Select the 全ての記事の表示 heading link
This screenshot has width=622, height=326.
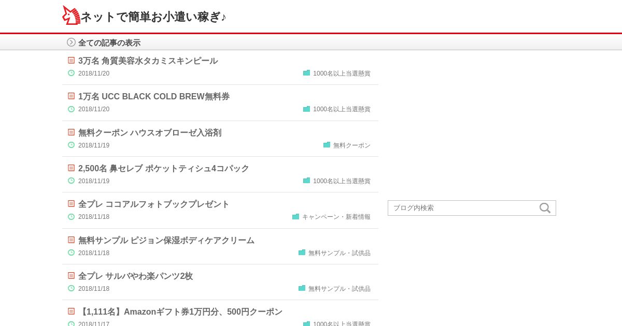(109, 43)
